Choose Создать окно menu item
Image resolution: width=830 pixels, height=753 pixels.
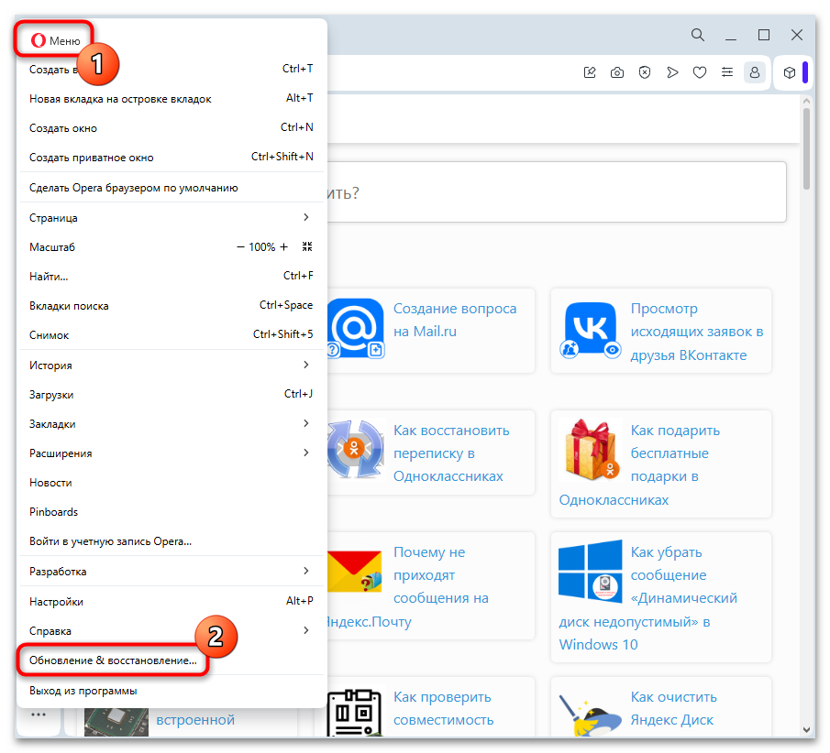click(172, 128)
